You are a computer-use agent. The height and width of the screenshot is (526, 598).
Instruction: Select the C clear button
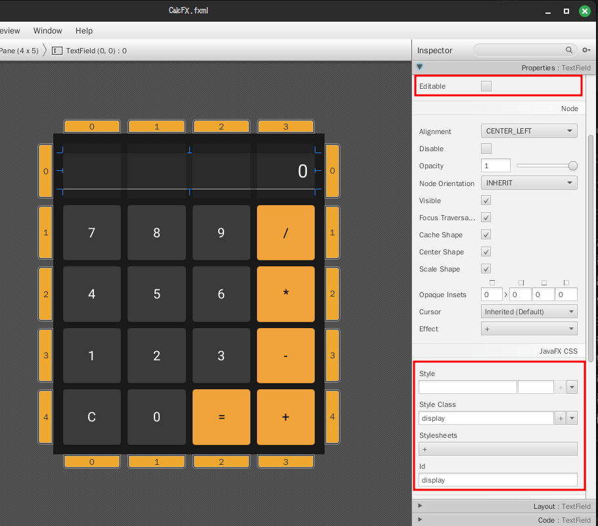[x=92, y=418]
